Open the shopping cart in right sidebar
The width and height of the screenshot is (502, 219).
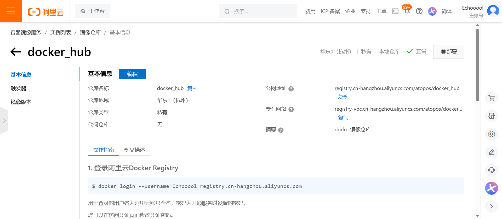pos(491,98)
